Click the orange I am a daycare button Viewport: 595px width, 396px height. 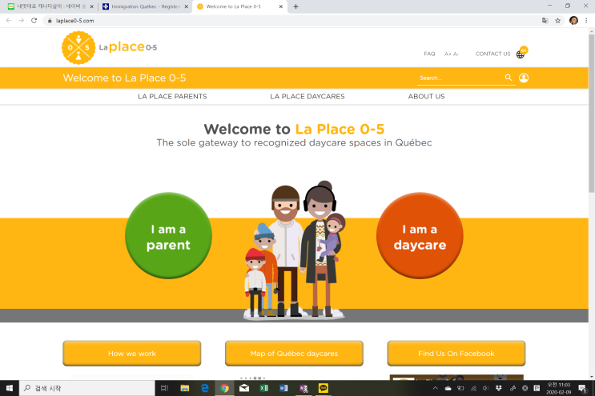(x=420, y=236)
